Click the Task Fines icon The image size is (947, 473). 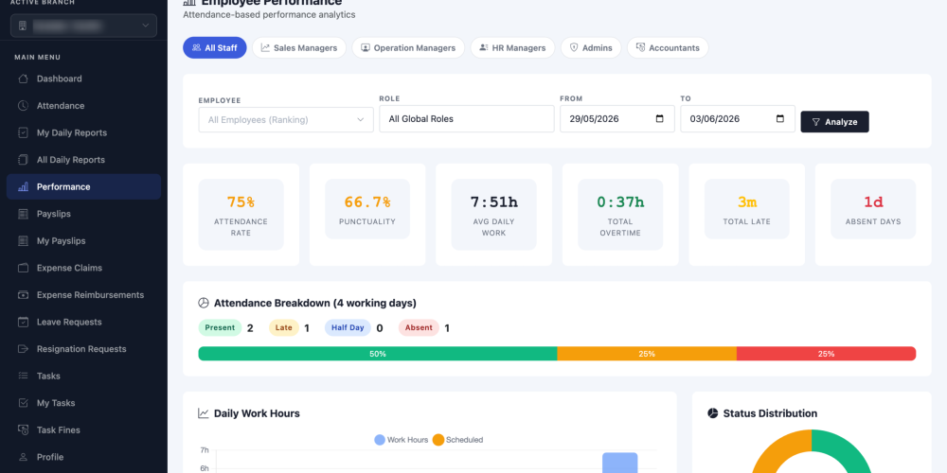pyautogui.click(x=23, y=430)
